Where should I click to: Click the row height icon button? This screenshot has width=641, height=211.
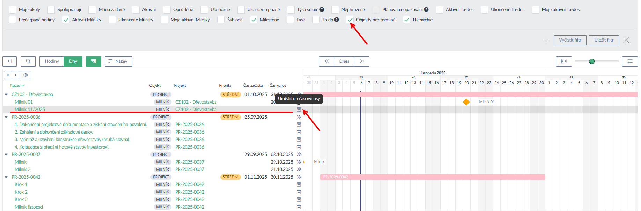click(x=630, y=61)
